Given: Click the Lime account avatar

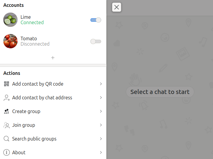Looking at the screenshot, I should tap(10, 20).
